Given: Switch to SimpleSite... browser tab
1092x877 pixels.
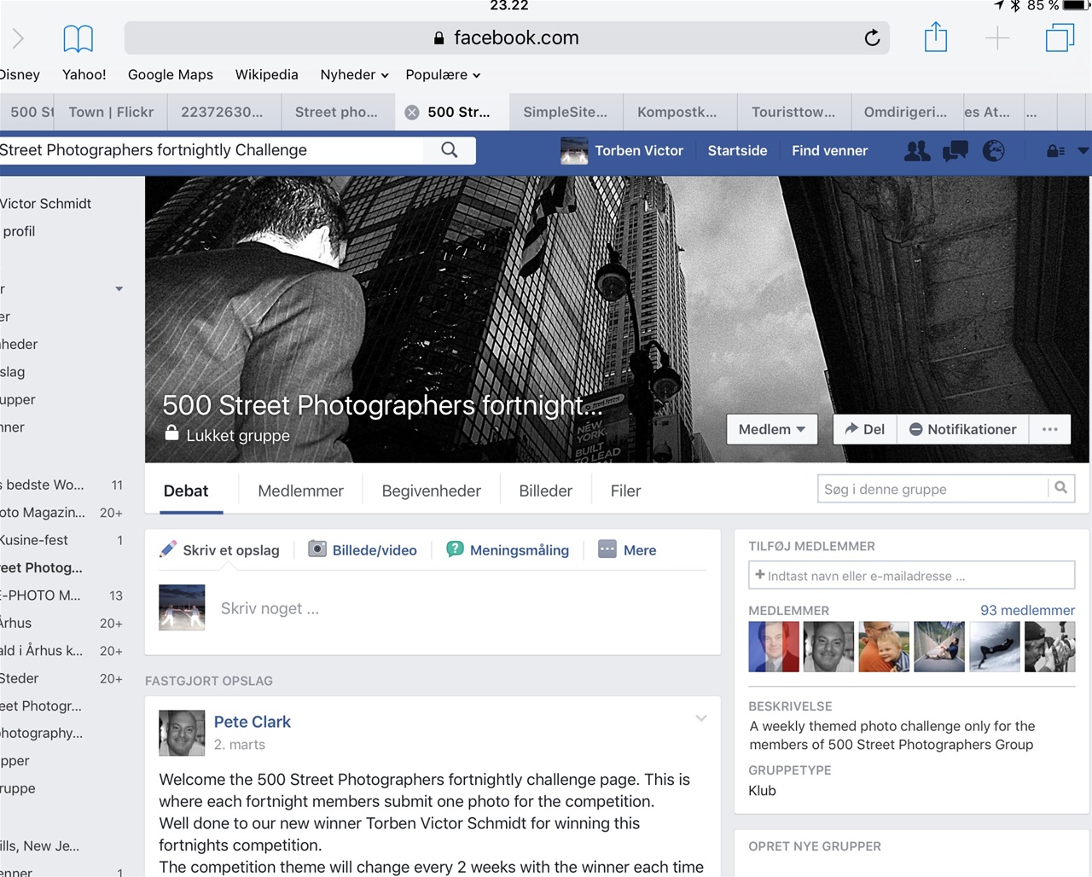Looking at the screenshot, I should (x=566, y=112).
